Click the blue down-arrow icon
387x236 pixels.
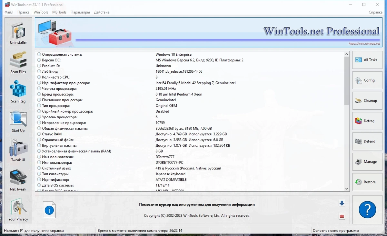coord(342,203)
